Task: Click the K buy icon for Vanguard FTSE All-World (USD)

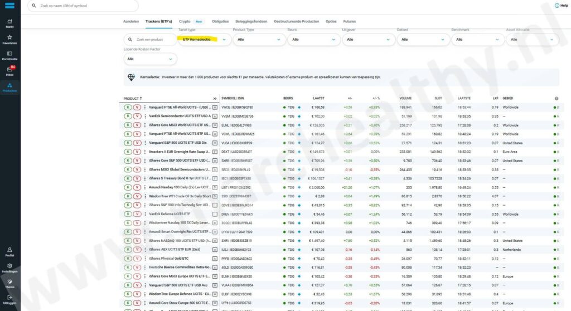Action: coord(128,108)
